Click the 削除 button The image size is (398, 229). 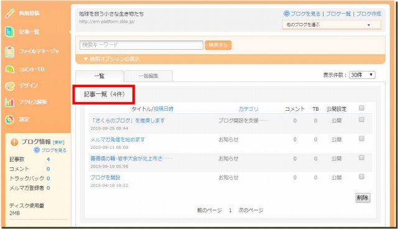(363, 197)
